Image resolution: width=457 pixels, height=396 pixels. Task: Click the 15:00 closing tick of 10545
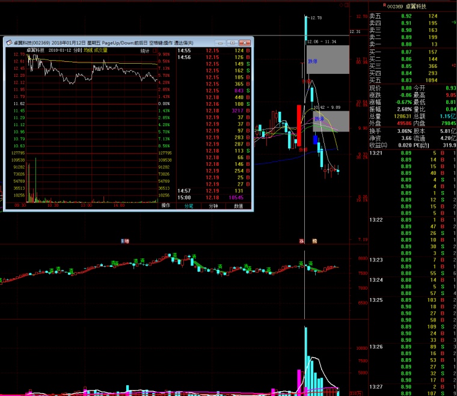click(214, 198)
